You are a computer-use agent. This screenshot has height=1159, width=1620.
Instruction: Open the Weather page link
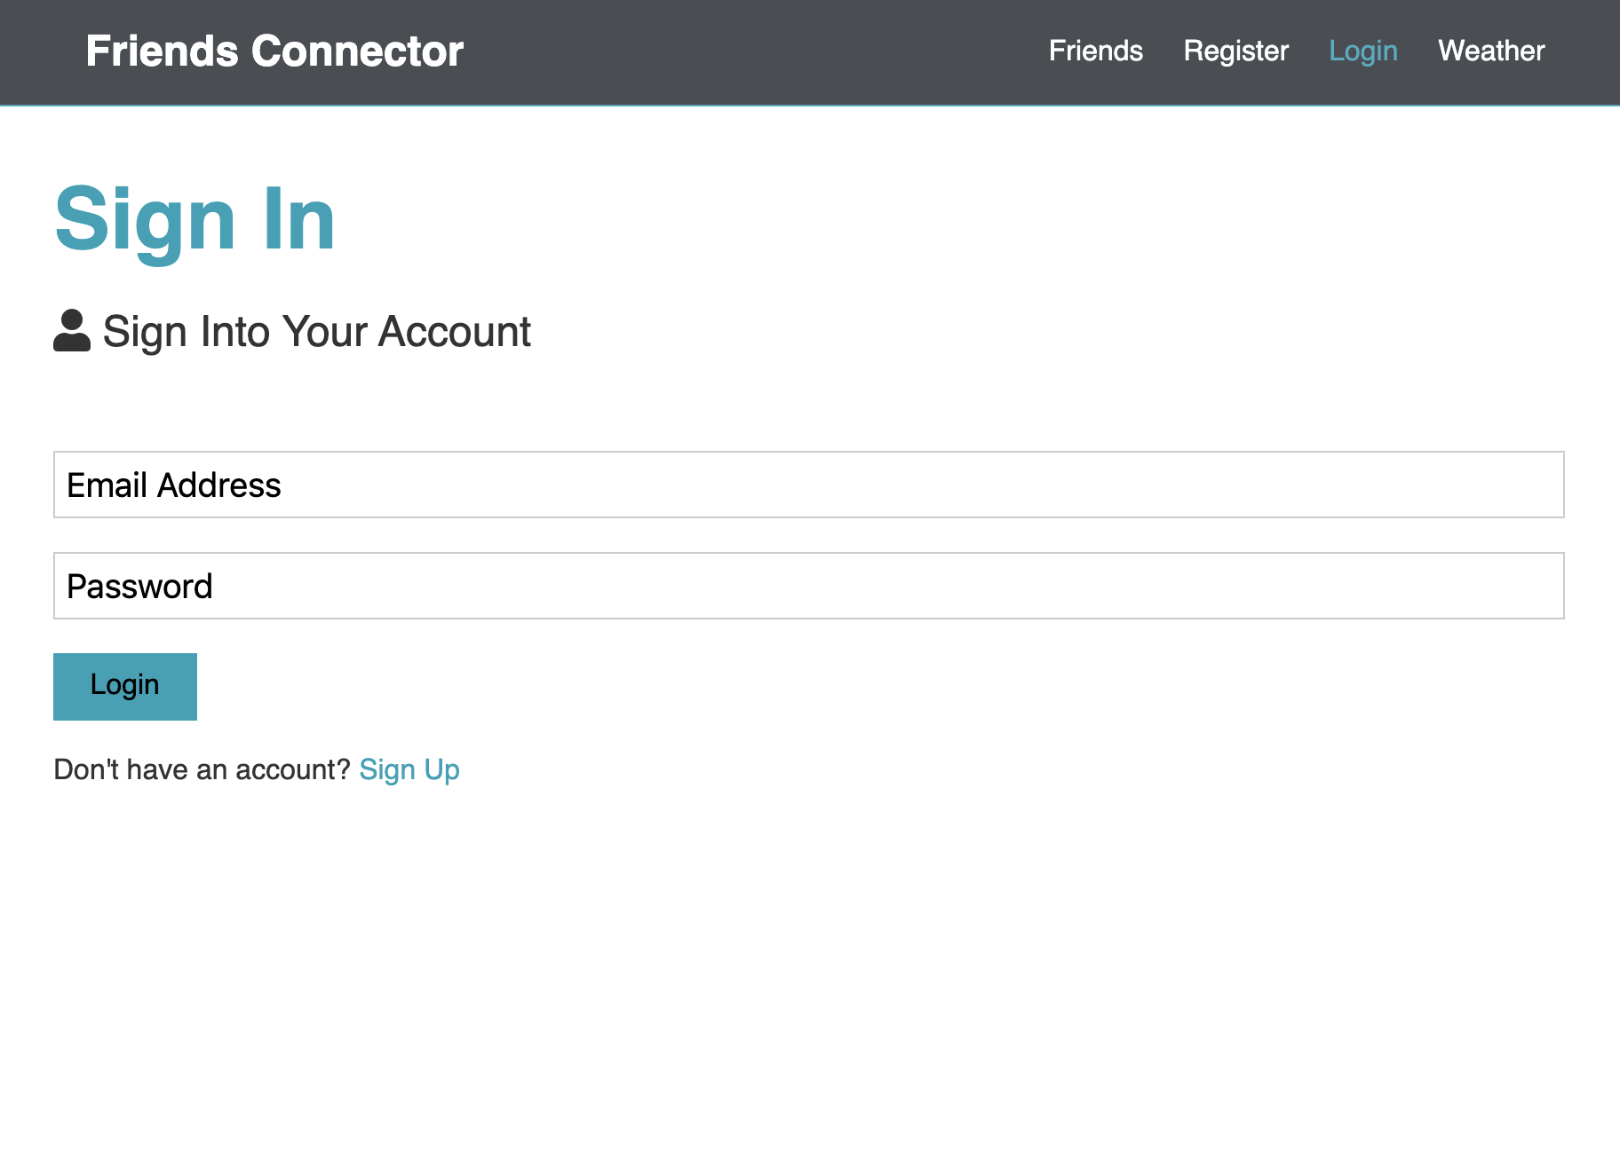coord(1491,51)
